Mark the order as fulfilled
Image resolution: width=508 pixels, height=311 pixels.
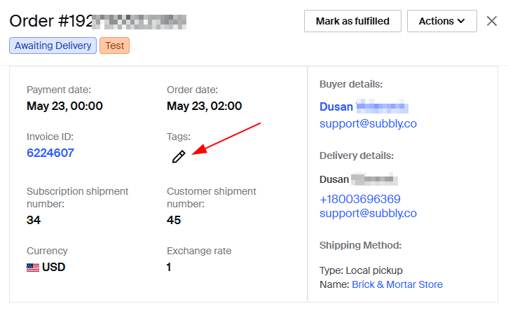(x=352, y=21)
